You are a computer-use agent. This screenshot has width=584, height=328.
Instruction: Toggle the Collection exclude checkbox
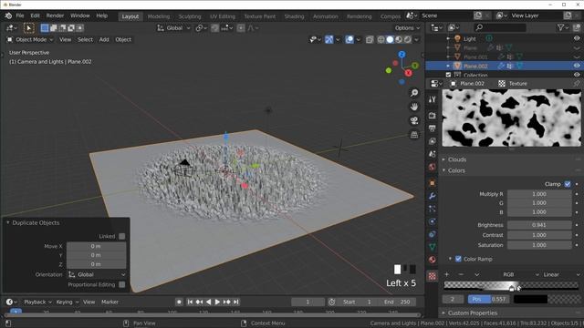click(448, 75)
